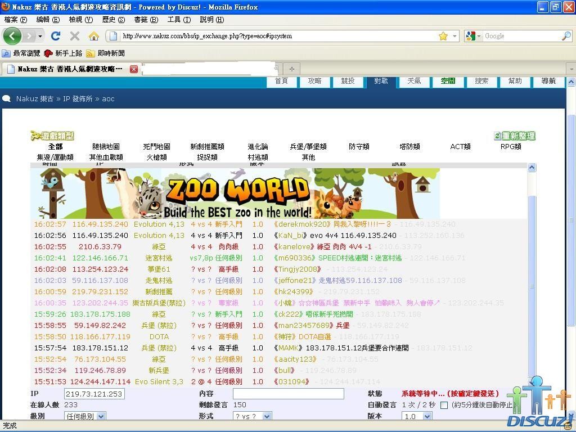
Task: Open the 即時新聞 feed bookmark
Action: [105, 53]
